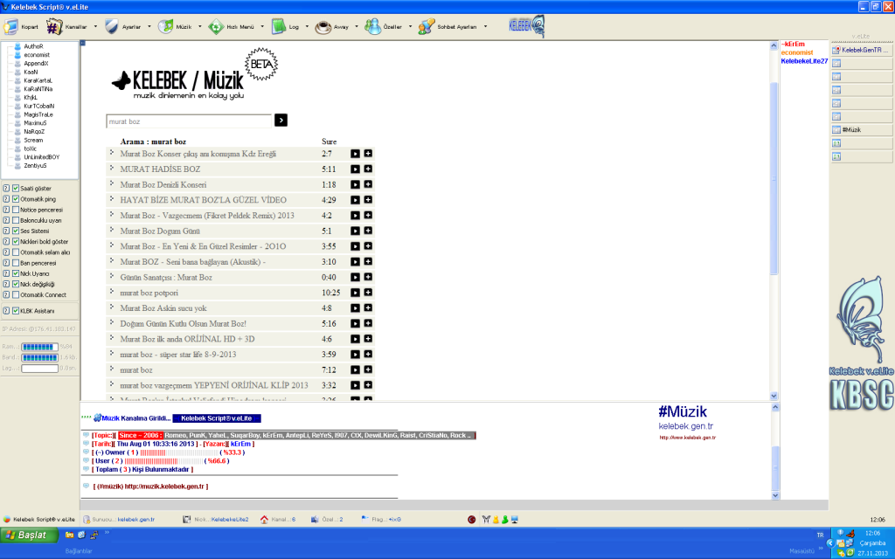The image size is (895, 559).
Task: Toggle 'KLBK Asistanı' checkbox
Action: point(16,311)
